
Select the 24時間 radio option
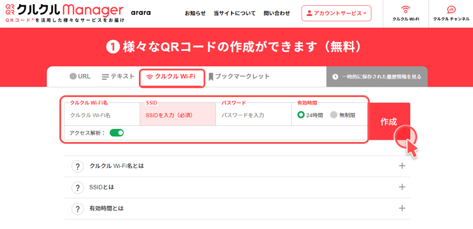tap(310, 115)
